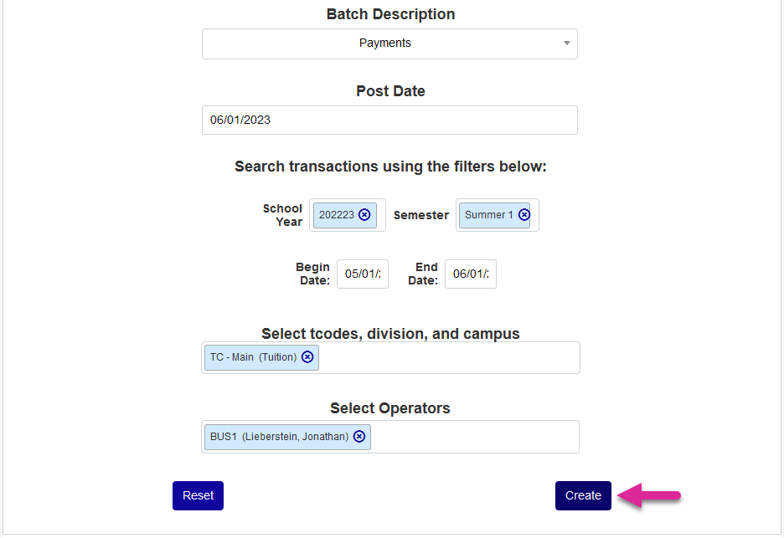Click the Batch Description dropdown arrow
The image size is (784, 538).
click(x=566, y=44)
